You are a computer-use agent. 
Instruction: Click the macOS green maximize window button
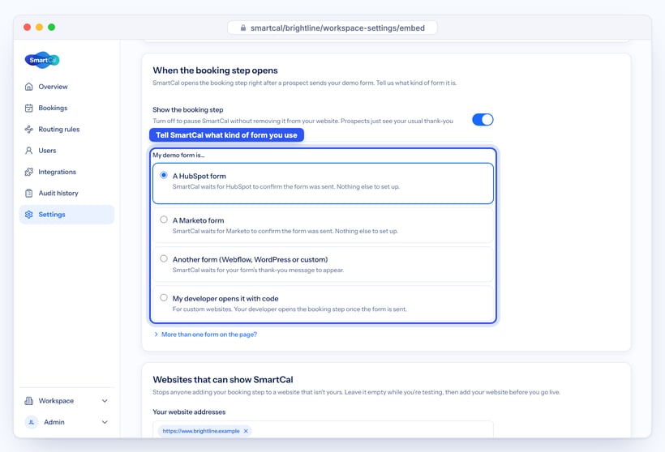click(51, 27)
